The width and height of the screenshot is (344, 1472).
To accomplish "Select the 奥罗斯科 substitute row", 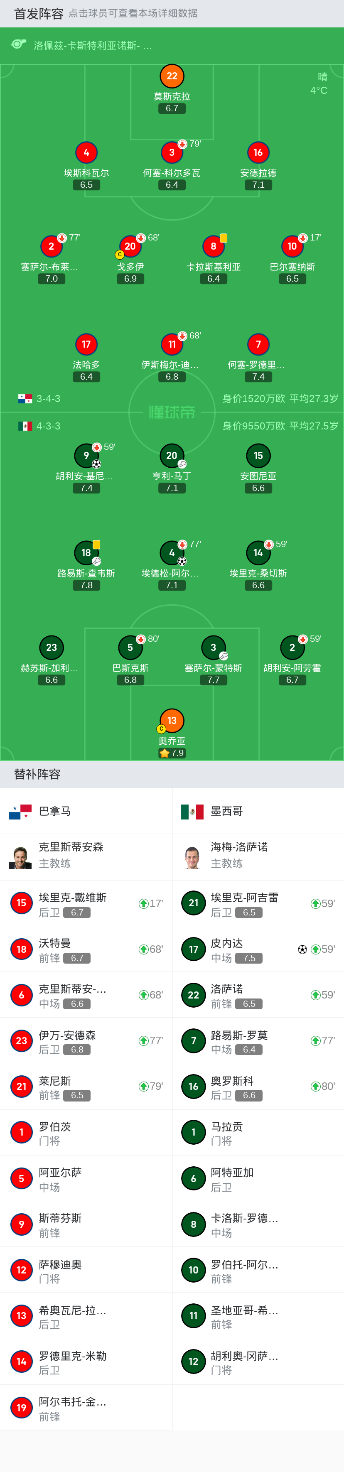I will click(x=258, y=1087).
